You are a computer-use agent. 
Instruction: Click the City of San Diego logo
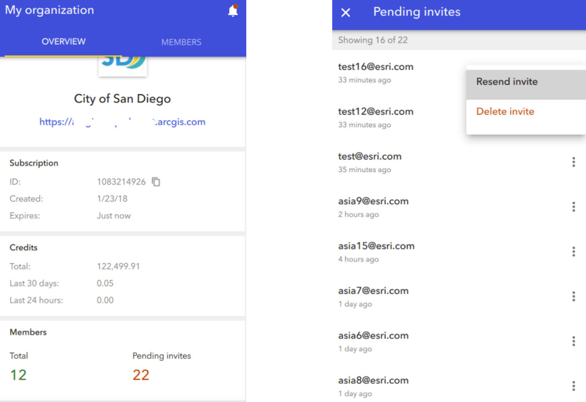[x=122, y=64]
